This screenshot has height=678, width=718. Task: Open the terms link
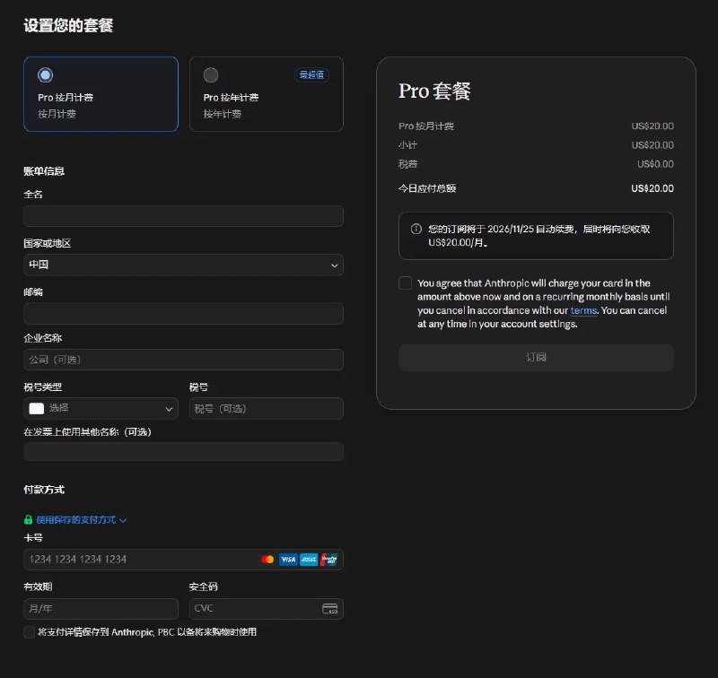[583, 310]
